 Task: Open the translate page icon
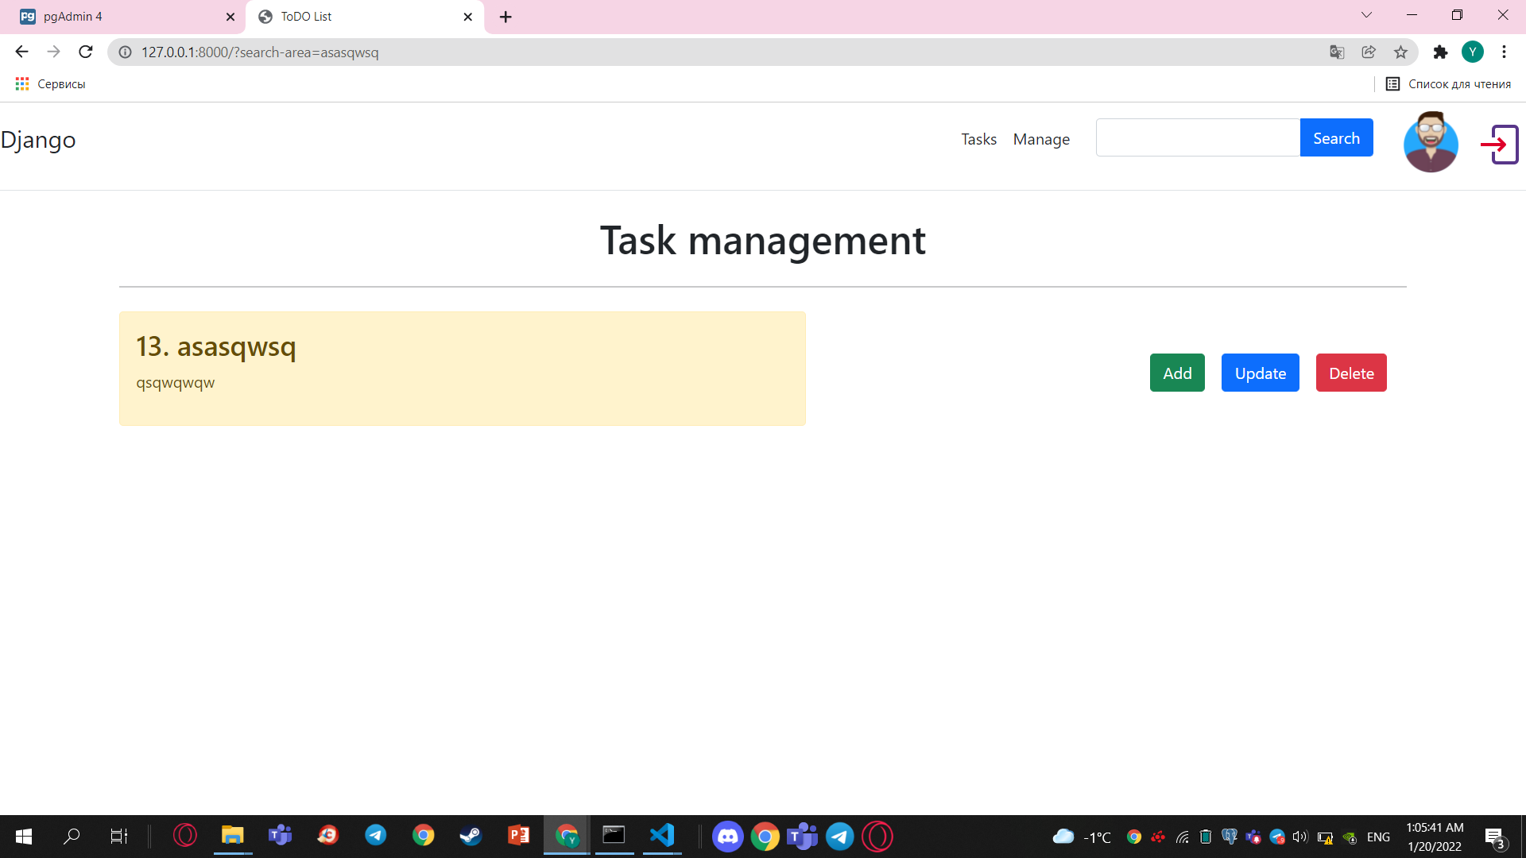tap(1337, 52)
